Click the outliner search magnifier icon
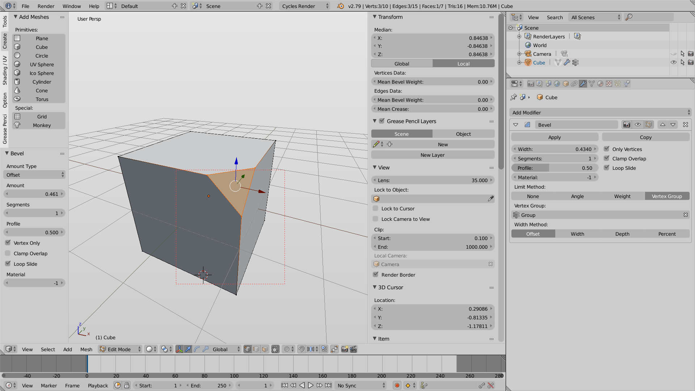Image resolution: width=695 pixels, height=391 pixels. 629,17
